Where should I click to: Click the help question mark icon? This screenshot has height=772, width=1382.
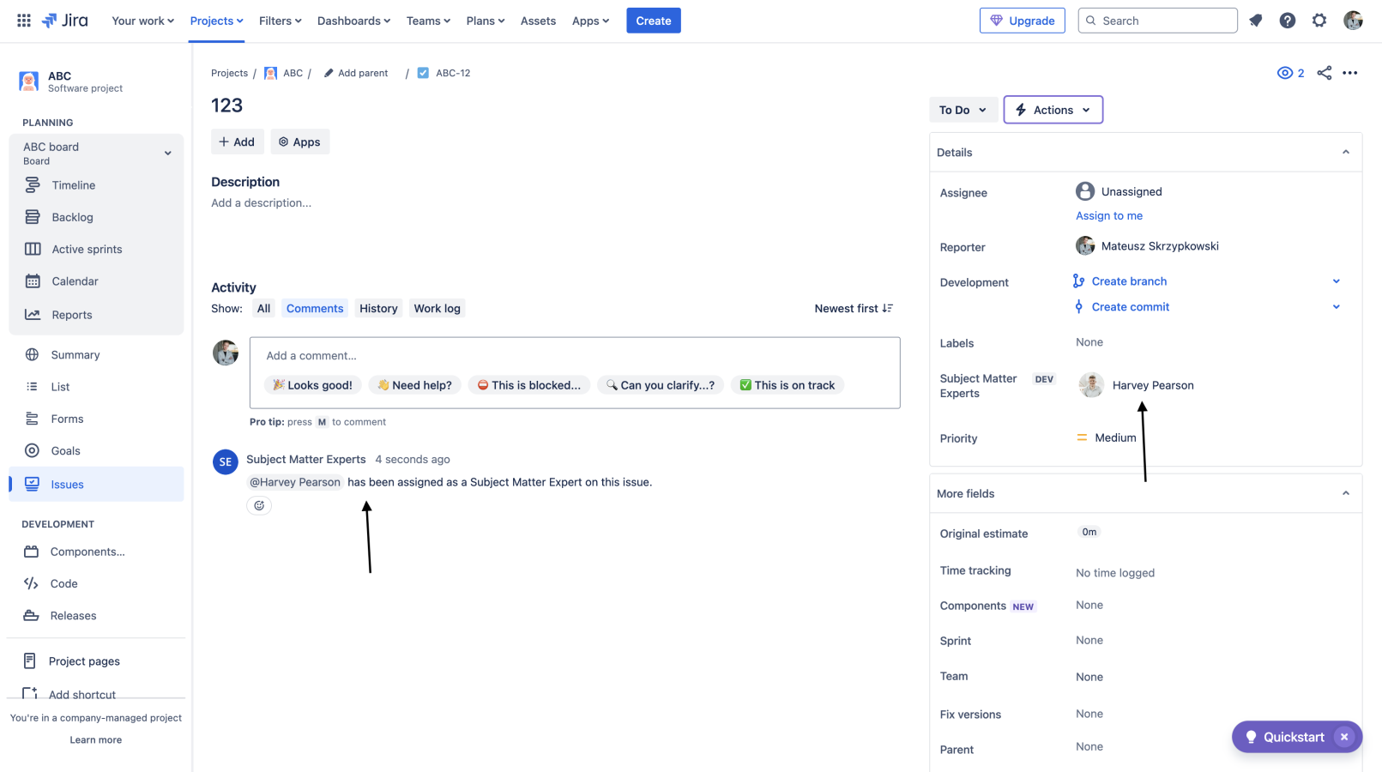click(1288, 21)
